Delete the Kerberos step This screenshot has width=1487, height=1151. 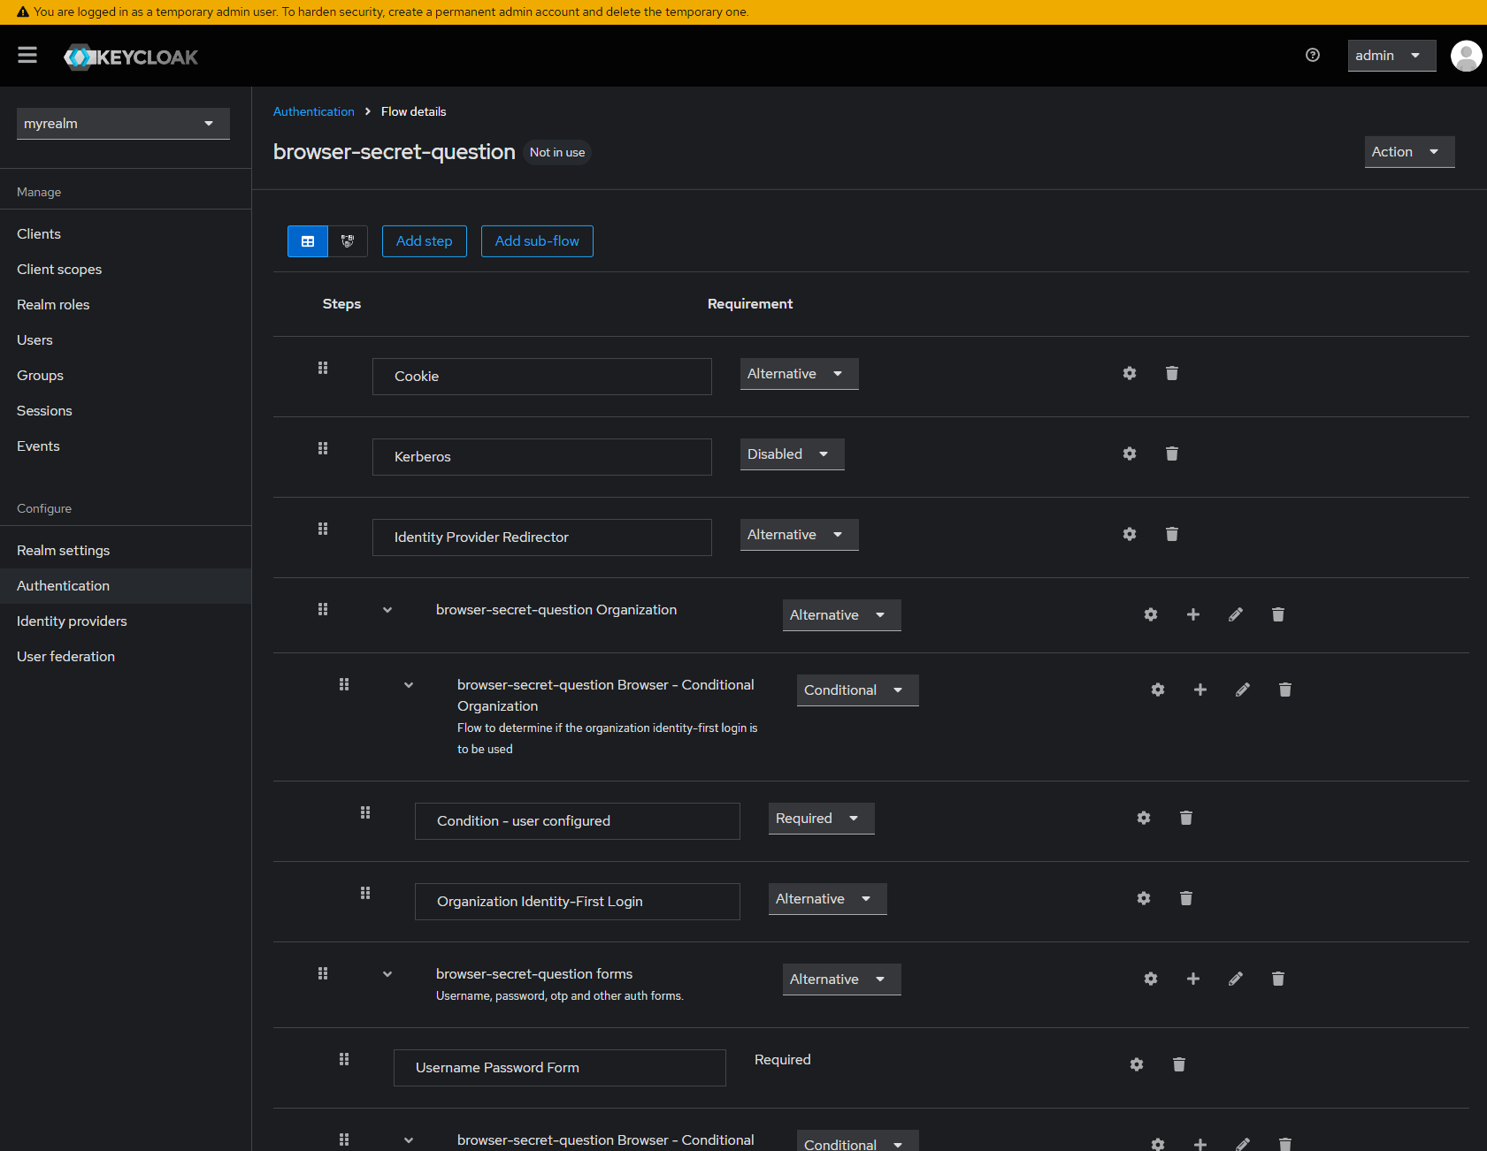coord(1172,454)
